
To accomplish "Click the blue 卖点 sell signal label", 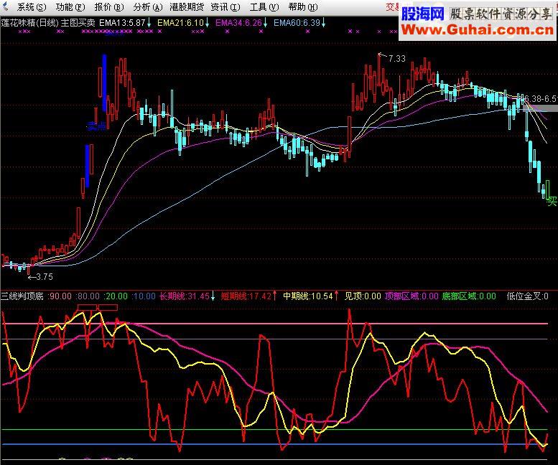I will (x=96, y=126).
